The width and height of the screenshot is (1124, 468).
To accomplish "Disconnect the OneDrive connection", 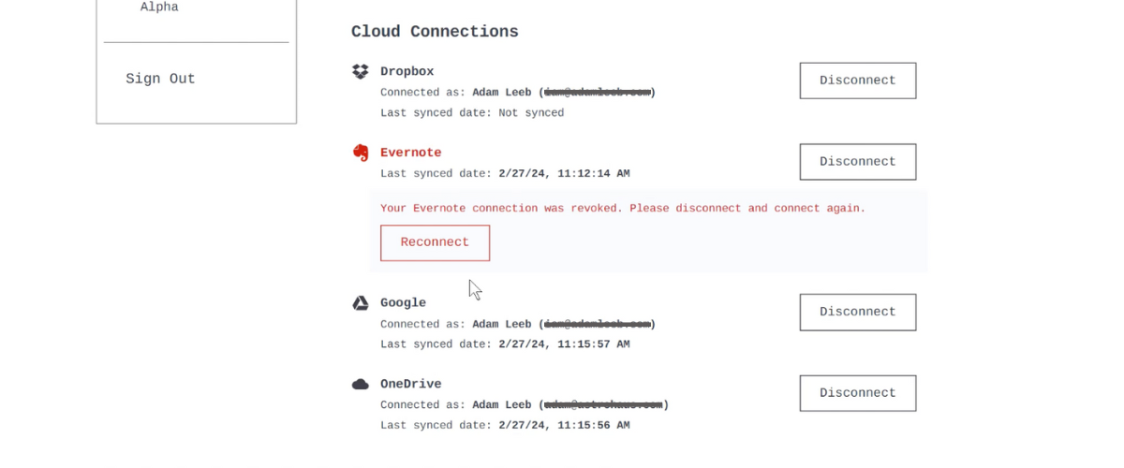I will pos(857,393).
